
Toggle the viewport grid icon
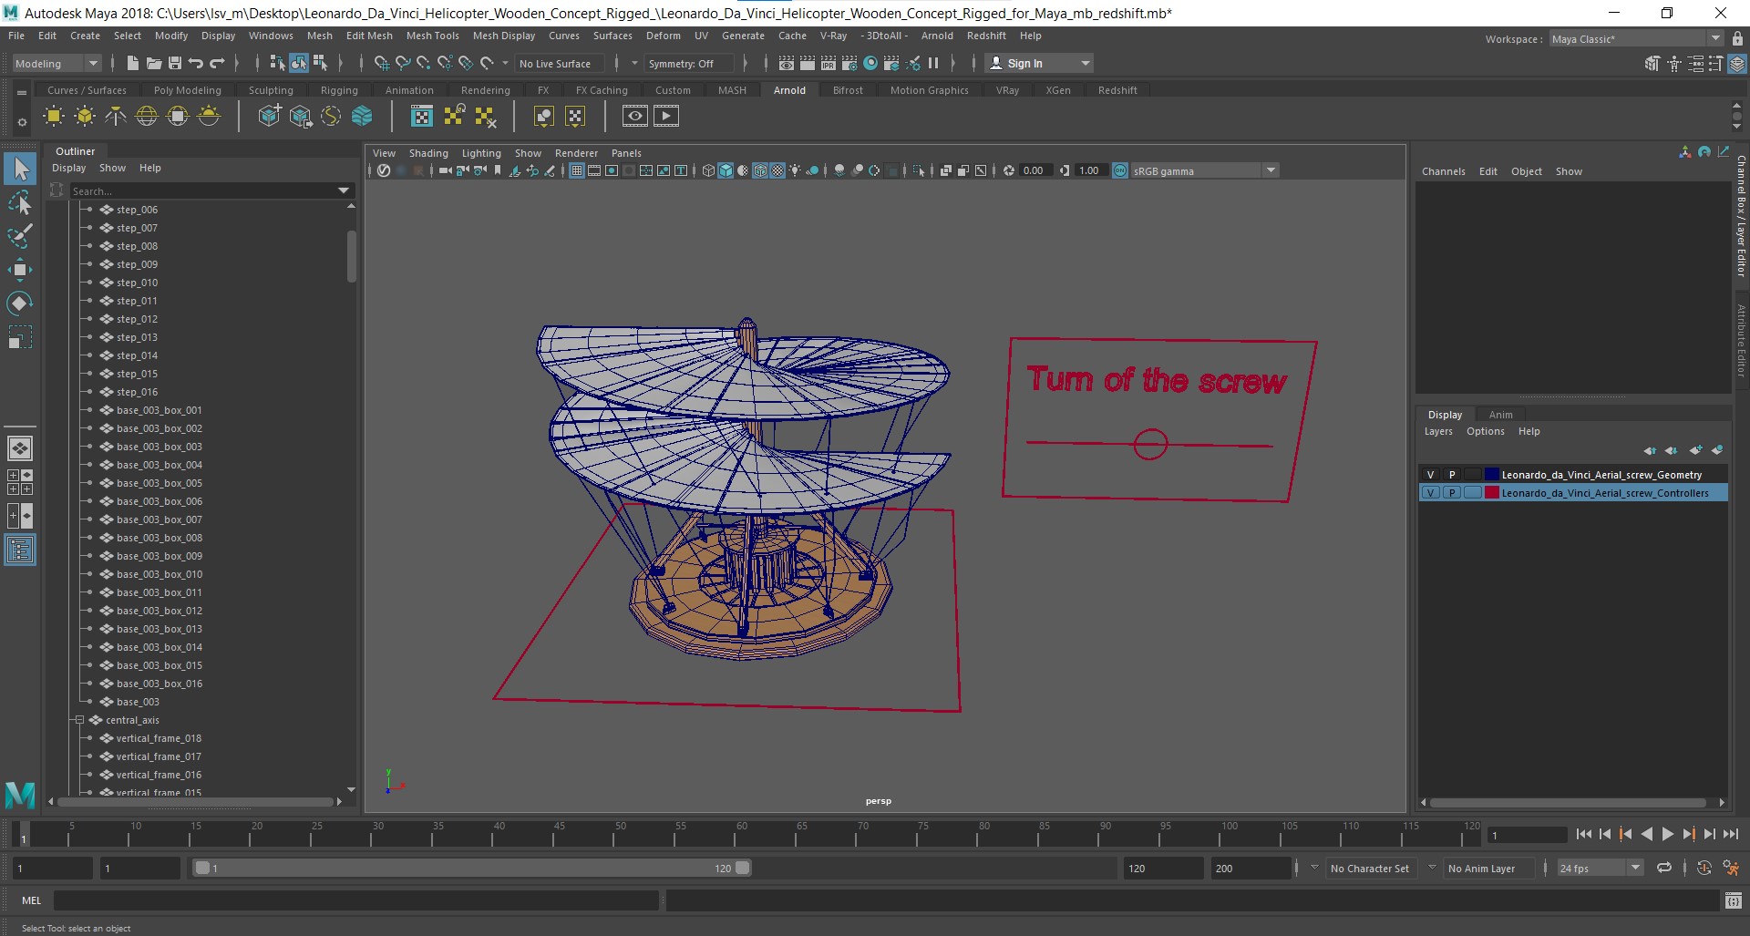[x=577, y=170]
